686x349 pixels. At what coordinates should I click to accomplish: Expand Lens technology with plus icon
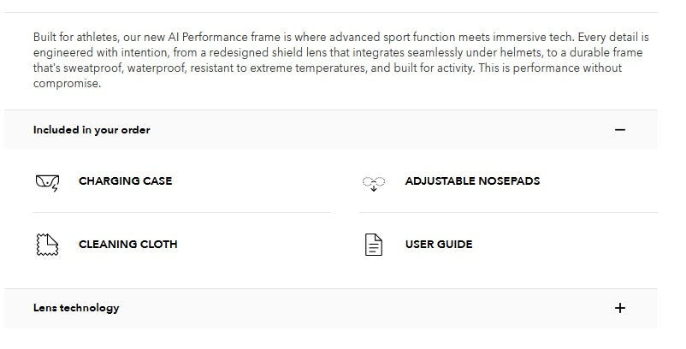(620, 308)
